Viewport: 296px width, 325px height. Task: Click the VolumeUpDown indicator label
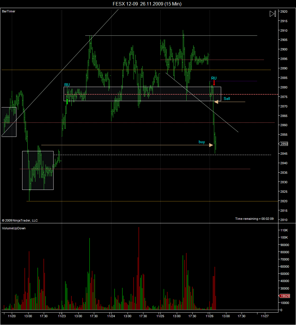(14, 228)
